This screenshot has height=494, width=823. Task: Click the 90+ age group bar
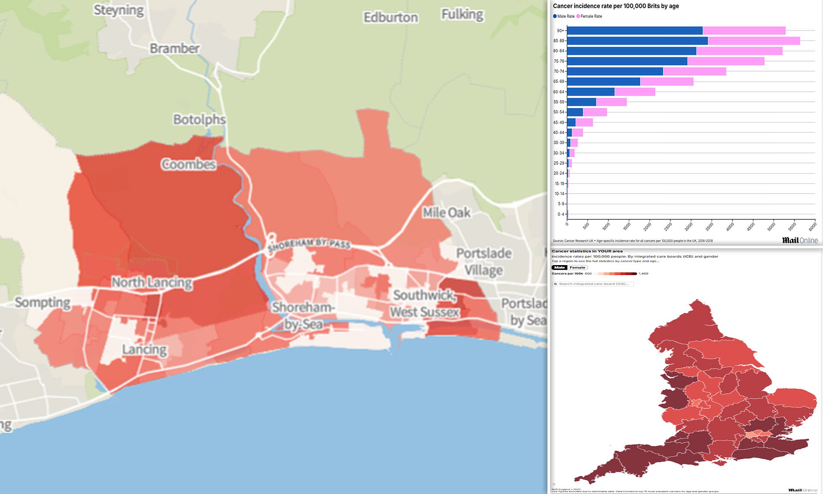pyautogui.click(x=647, y=31)
